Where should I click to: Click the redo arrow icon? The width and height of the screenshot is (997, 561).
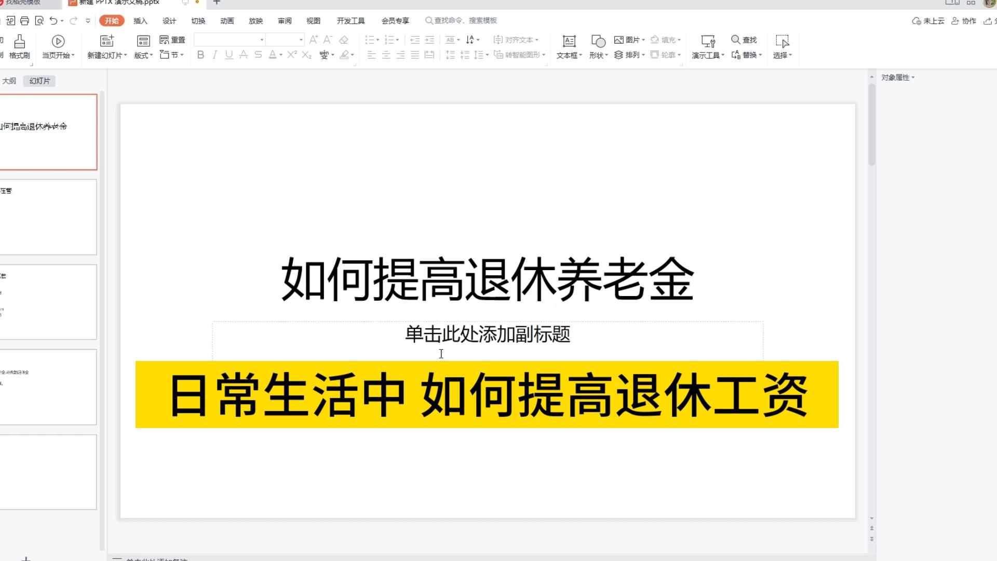(x=73, y=21)
